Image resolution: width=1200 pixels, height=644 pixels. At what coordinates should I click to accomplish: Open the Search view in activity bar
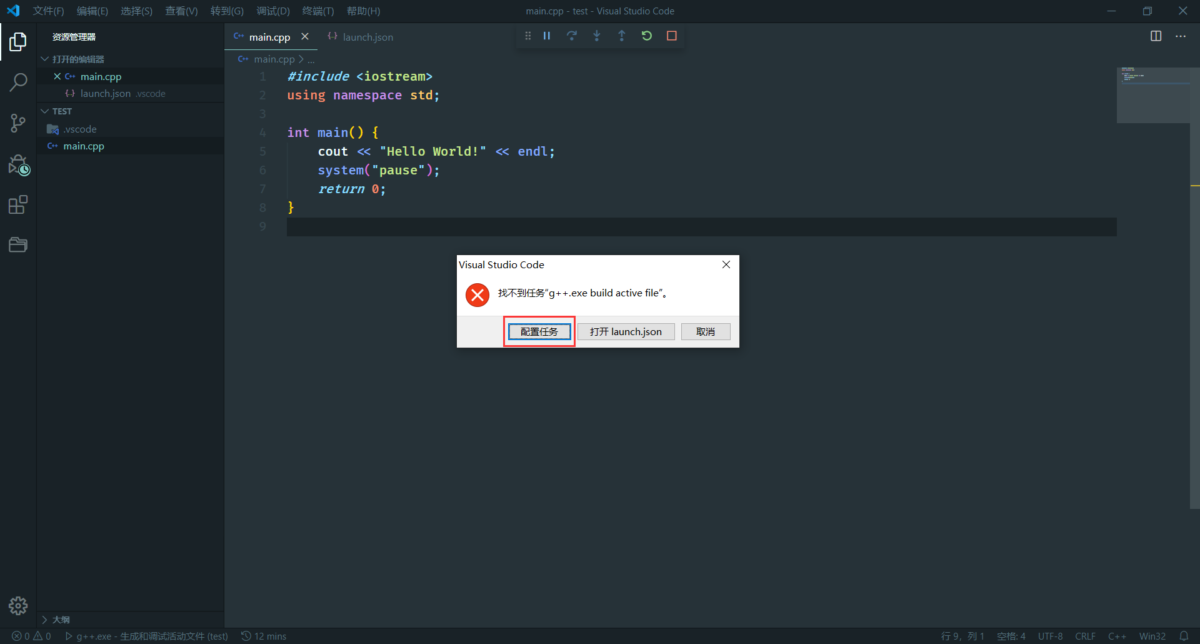18,82
